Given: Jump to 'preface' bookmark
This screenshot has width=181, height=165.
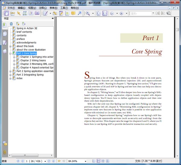Looking at the screenshot, I should (21, 39).
